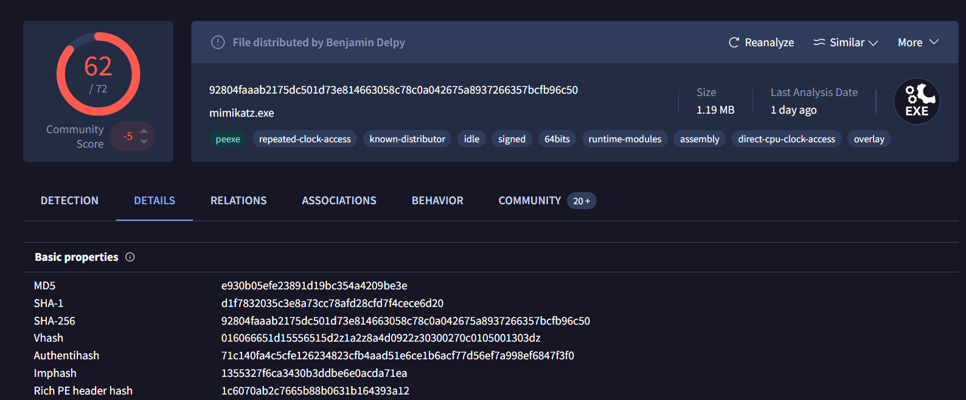This screenshot has width=966, height=400.
Task: Go to the Associations tab
Action: click(339, 201)
